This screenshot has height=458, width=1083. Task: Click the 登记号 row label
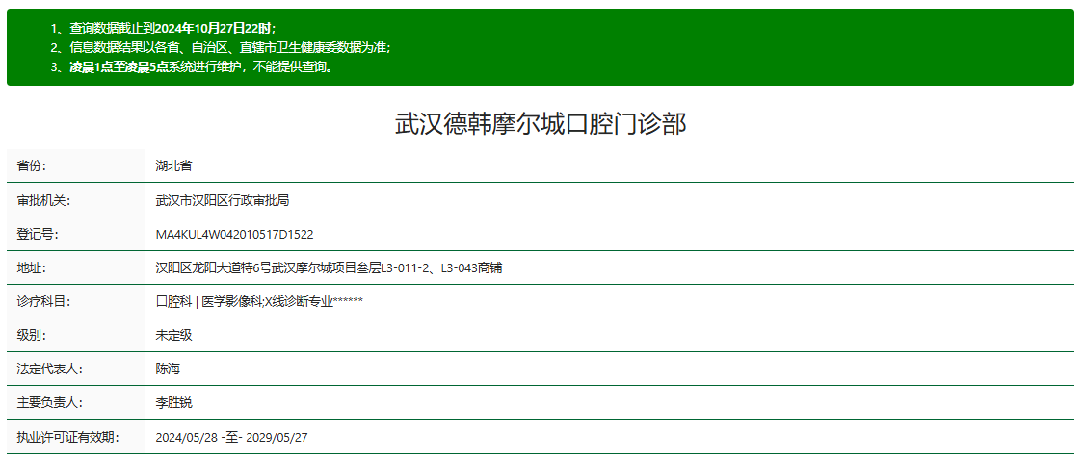click(35, 234)
